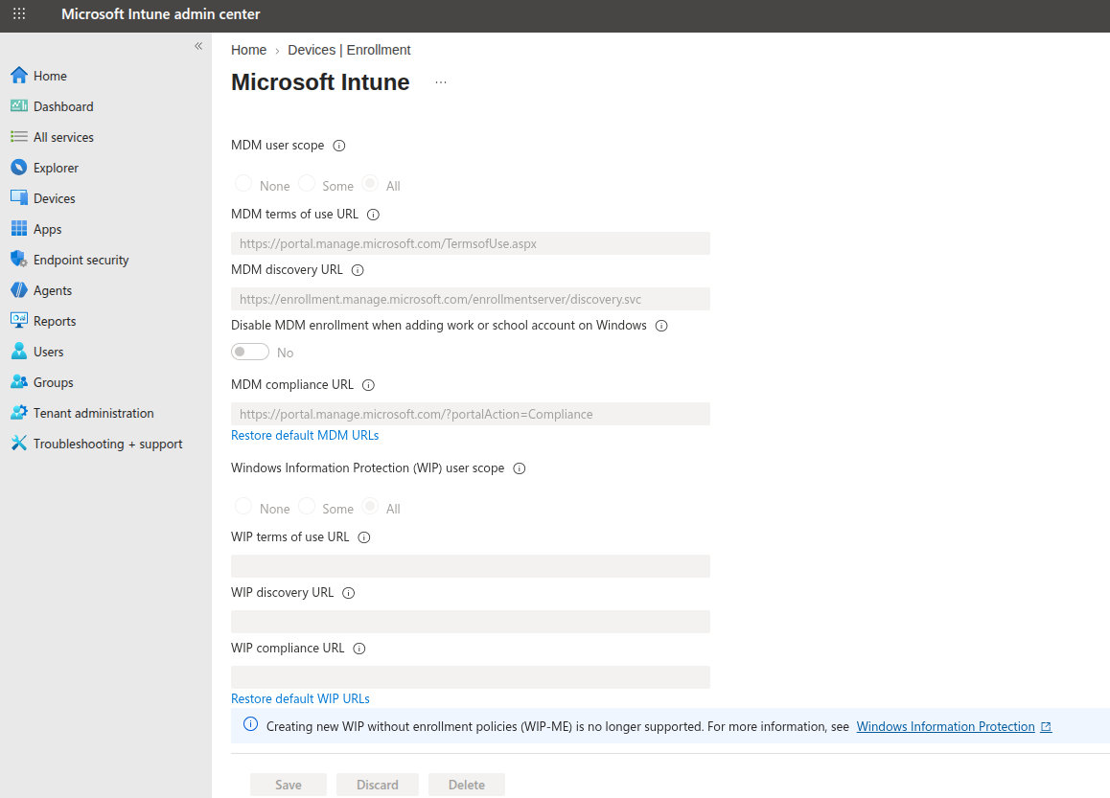The image size is (1110, 798).
Task: Show info for WIP user scope
Action: (519, 468)
